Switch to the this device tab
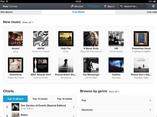Viewport: 157px width, 117px height. pos(21,12)
